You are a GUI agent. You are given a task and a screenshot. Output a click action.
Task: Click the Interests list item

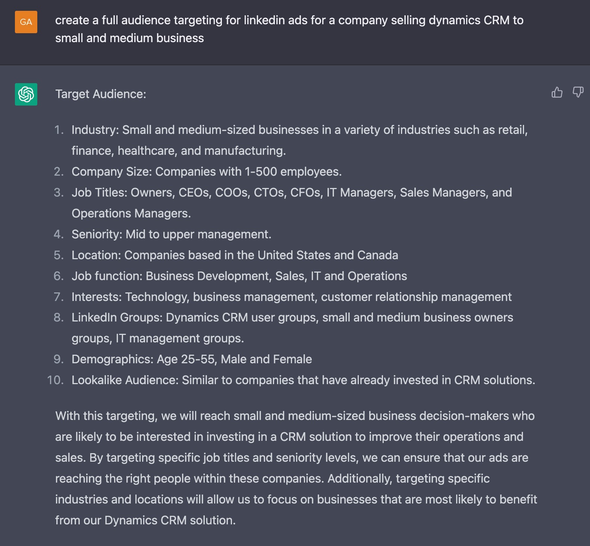point(291,297)
